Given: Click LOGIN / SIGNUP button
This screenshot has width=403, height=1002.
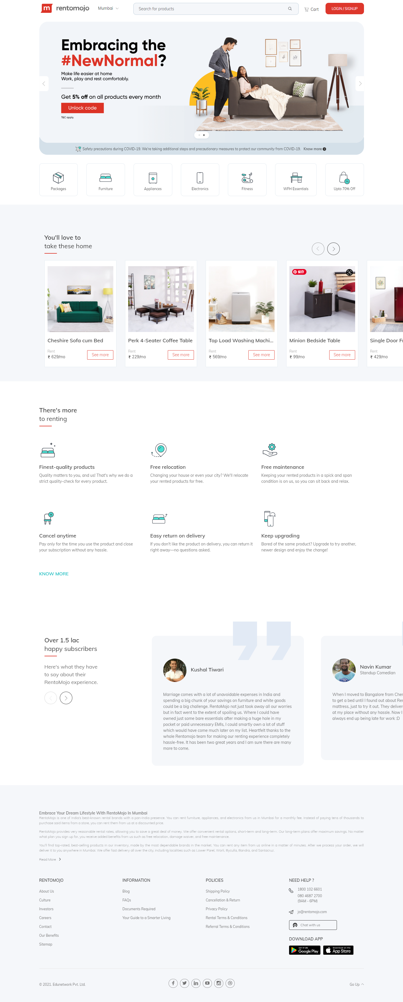Looking at the screenshot, I should tap(344, 9).
